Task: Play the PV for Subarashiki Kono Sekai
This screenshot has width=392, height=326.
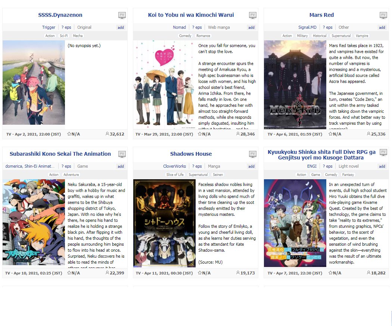Action: 122,154
